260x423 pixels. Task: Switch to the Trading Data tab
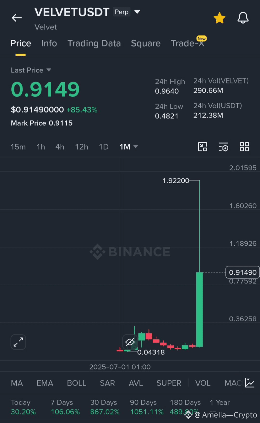point(94,43)
